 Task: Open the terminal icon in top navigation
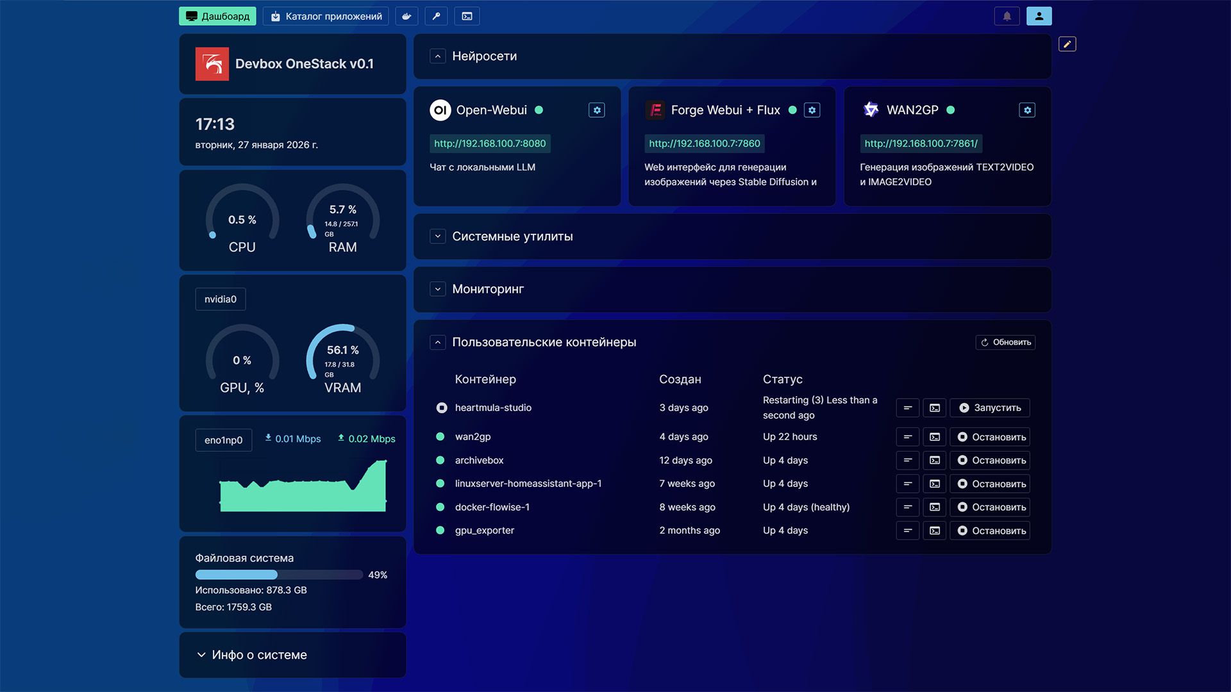[x=467, y=16]
